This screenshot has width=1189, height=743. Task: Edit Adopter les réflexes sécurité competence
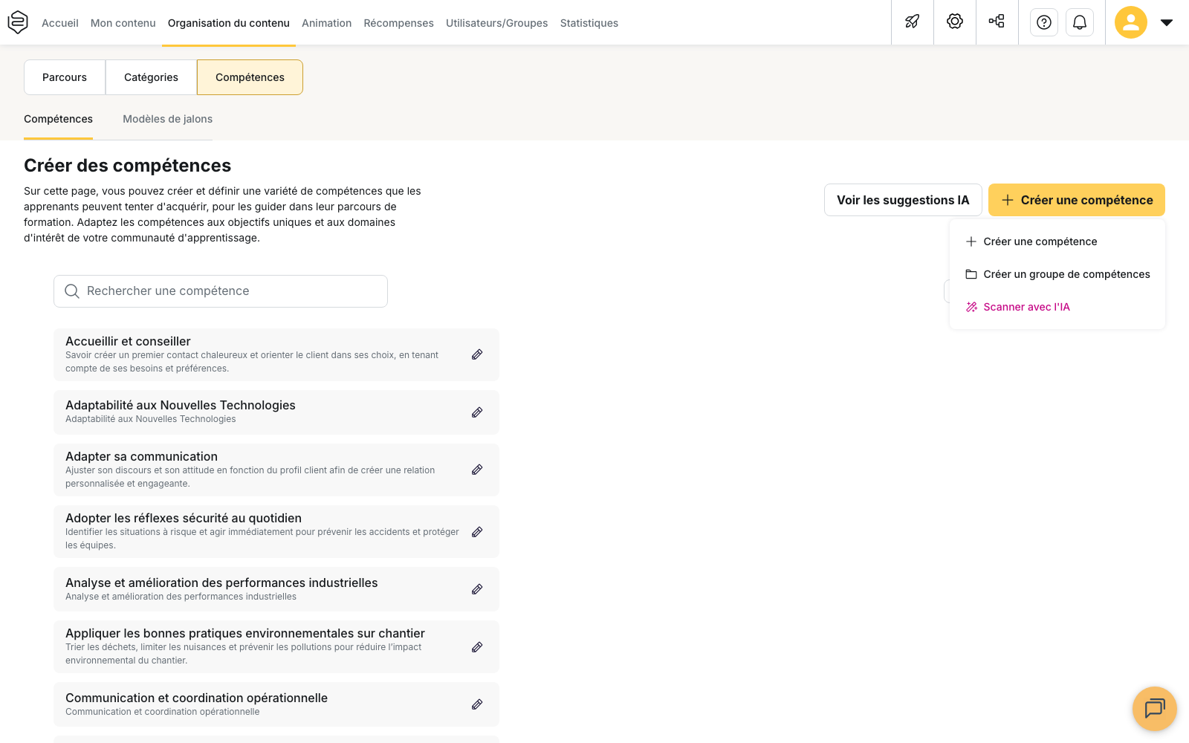coord(477,531)
